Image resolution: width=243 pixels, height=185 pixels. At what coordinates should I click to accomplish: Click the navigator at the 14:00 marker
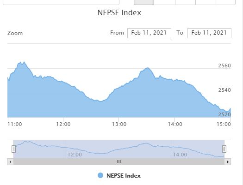[171, 149]
